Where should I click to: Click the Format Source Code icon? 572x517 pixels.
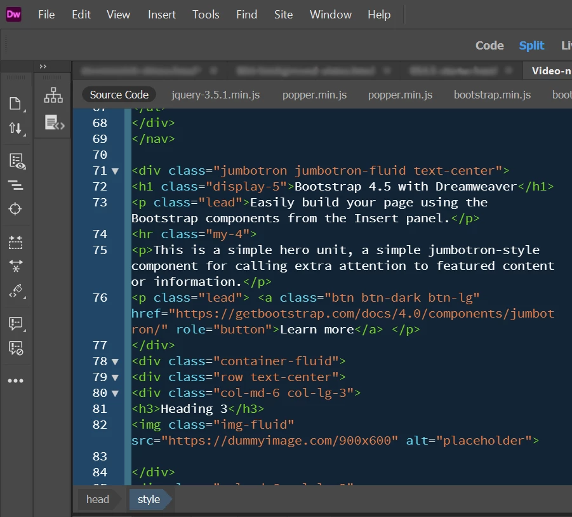[17, 291]
